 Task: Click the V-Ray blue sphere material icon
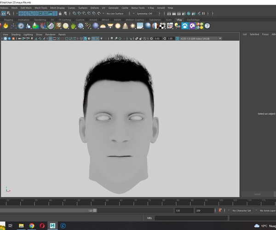[148, 26]
